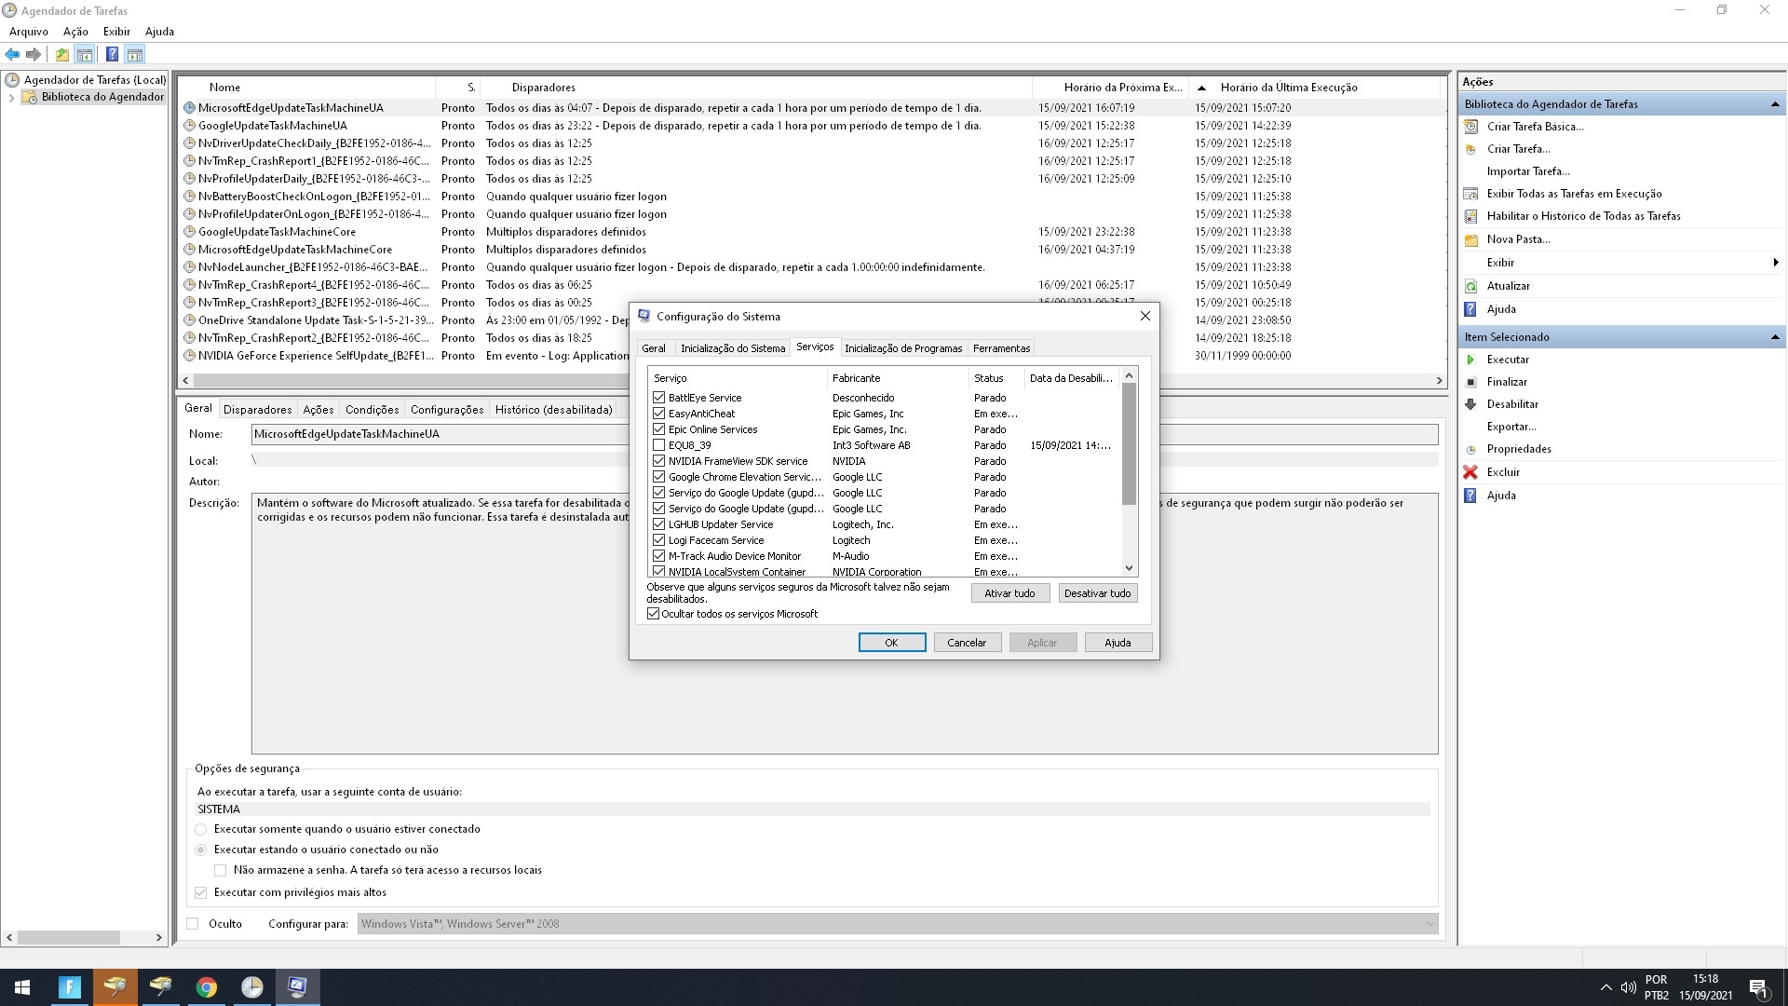The width and height of the screenshot is (1788, 1006).
Task: Click Exibir Todas as Tarefas em Execução icon
Action: click(x=1470, y=194)
